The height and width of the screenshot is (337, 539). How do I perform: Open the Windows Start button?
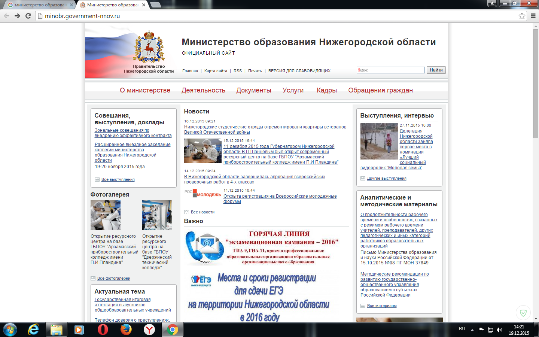[x=10, y=330]
